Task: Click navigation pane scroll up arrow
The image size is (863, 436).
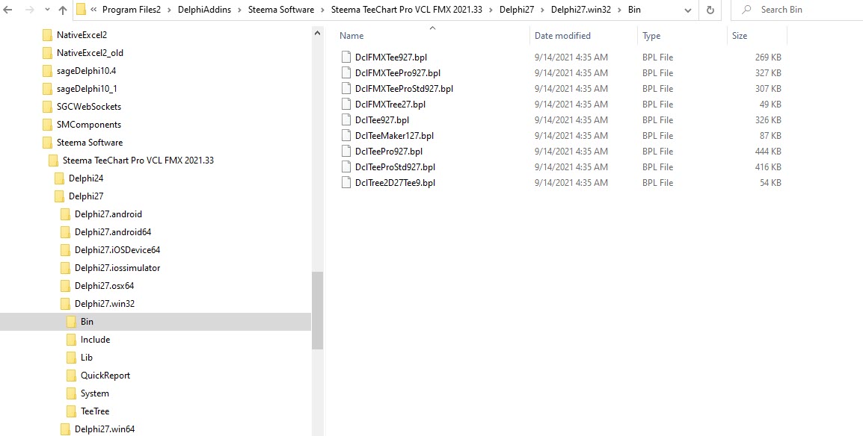Action: click(x=317, y=34)
